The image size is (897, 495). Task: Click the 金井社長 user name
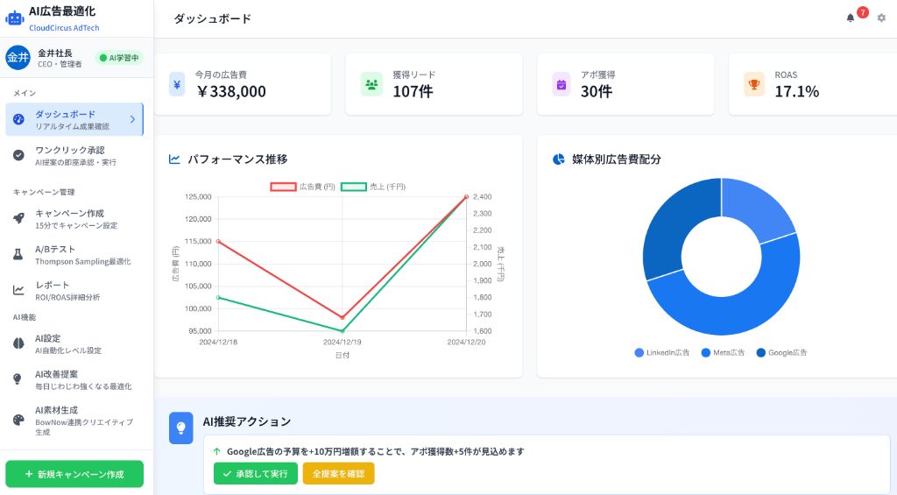pos(55,53)
